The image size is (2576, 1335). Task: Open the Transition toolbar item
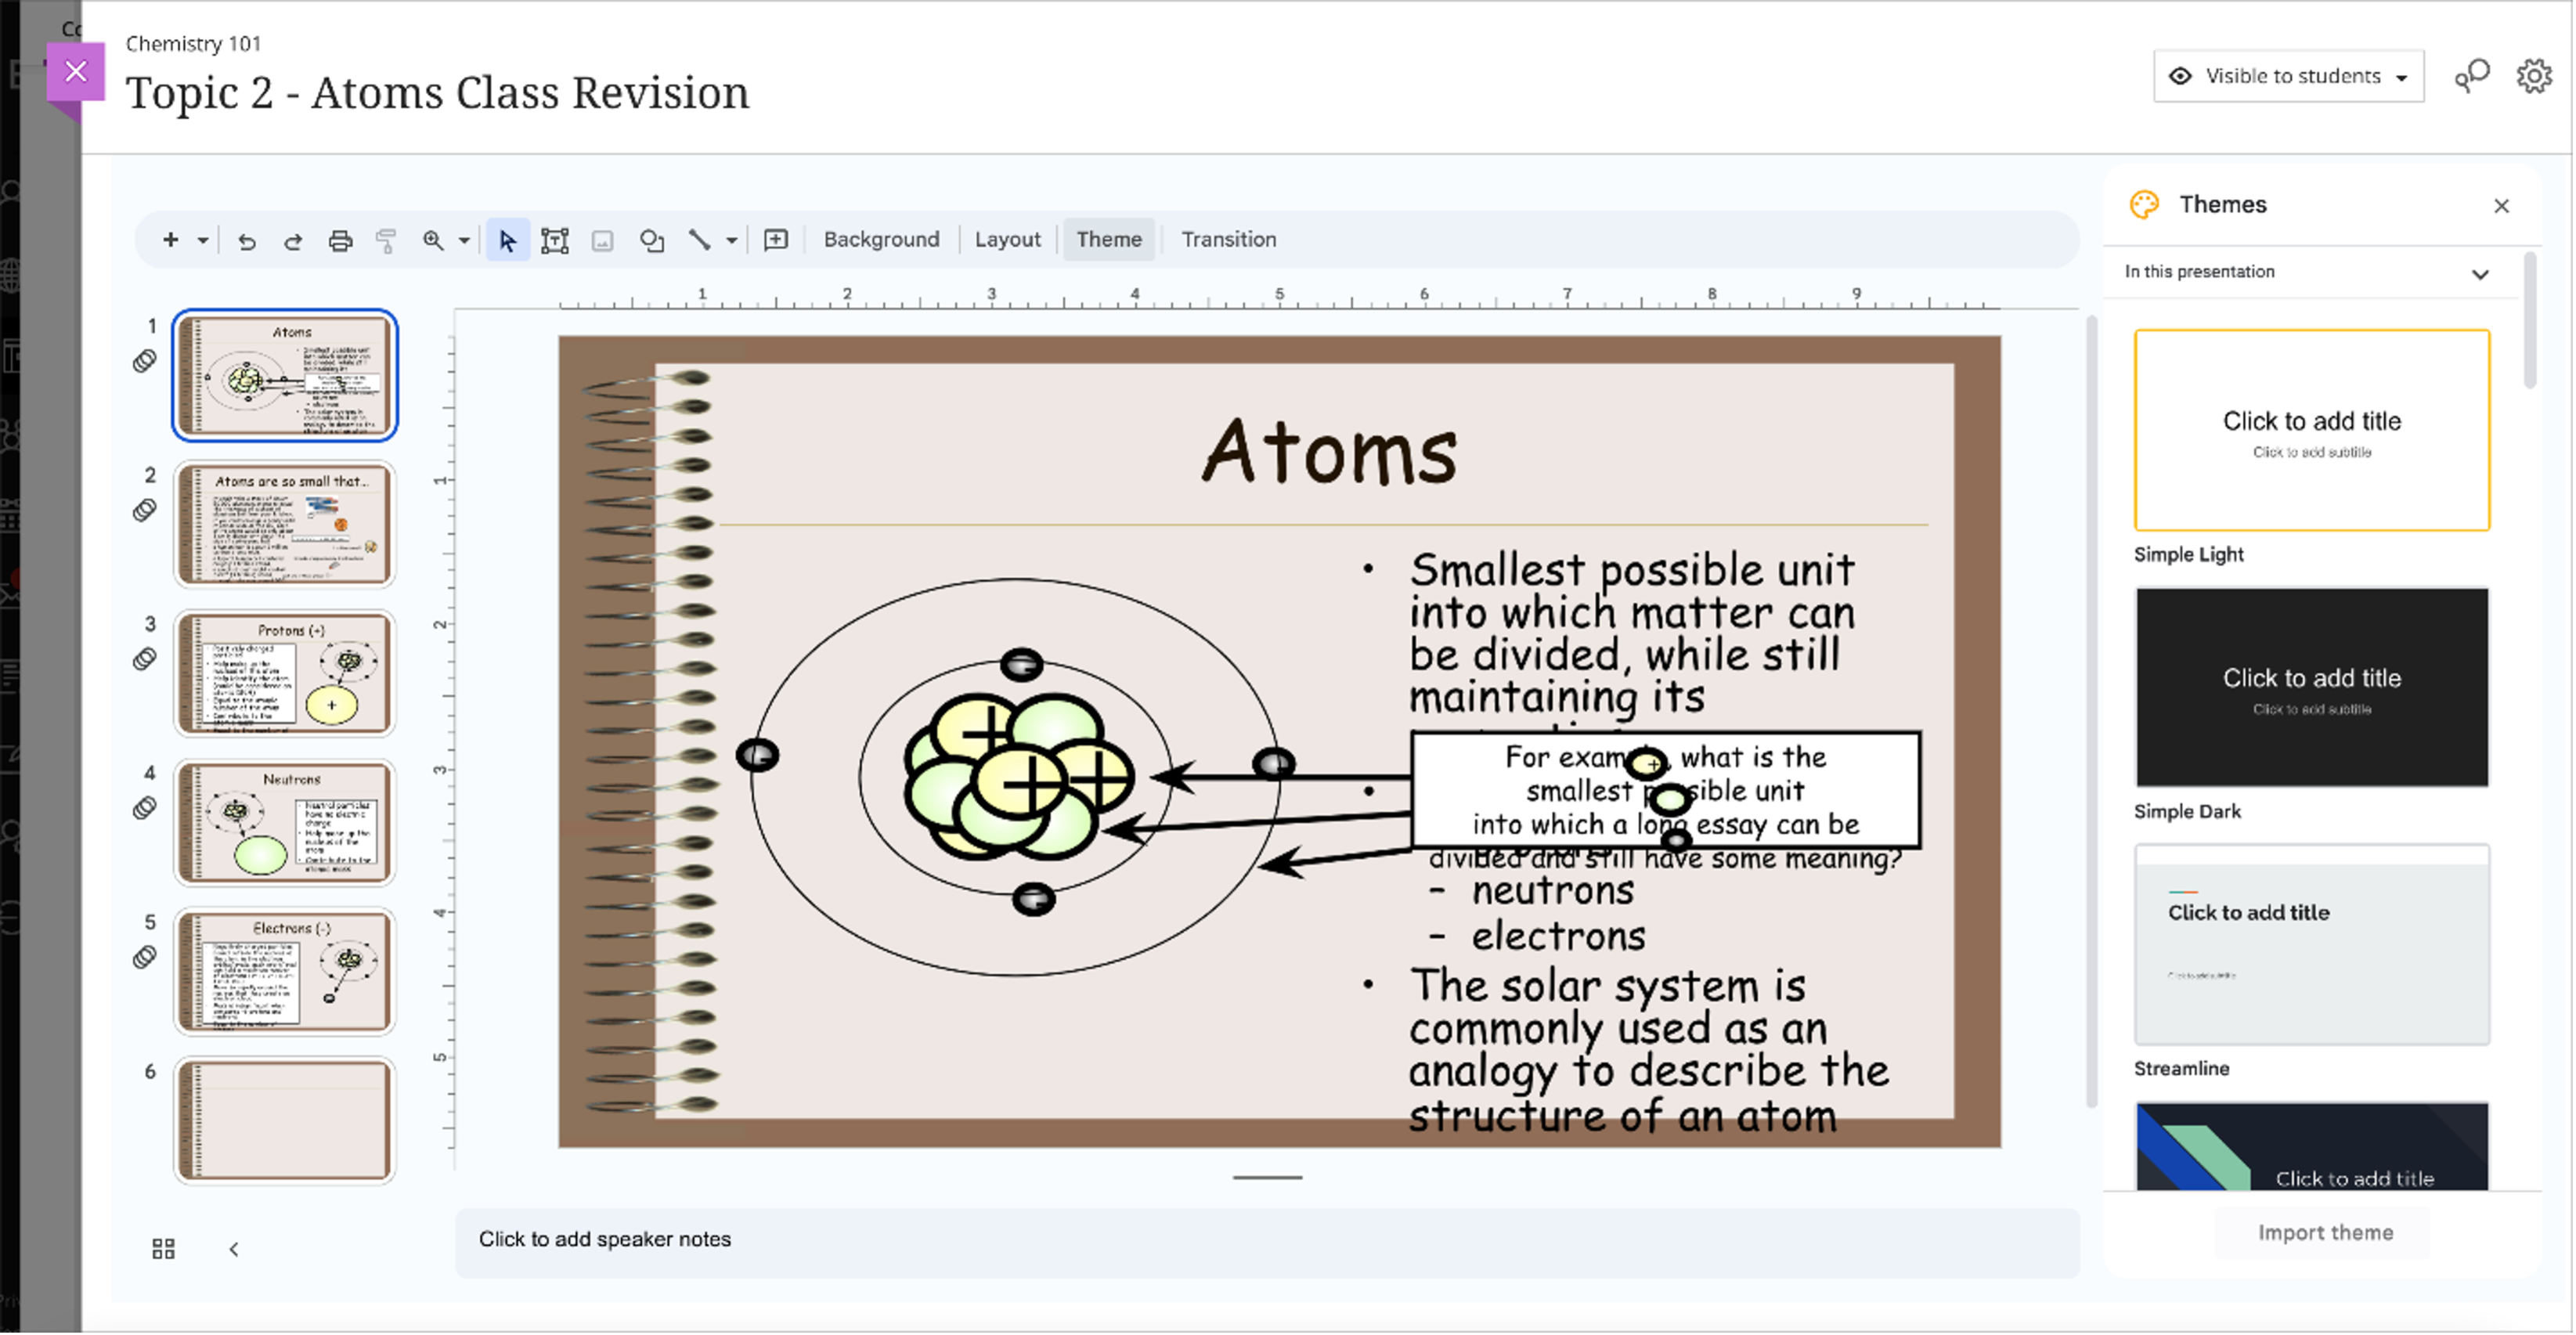(x=1228, y=240)
